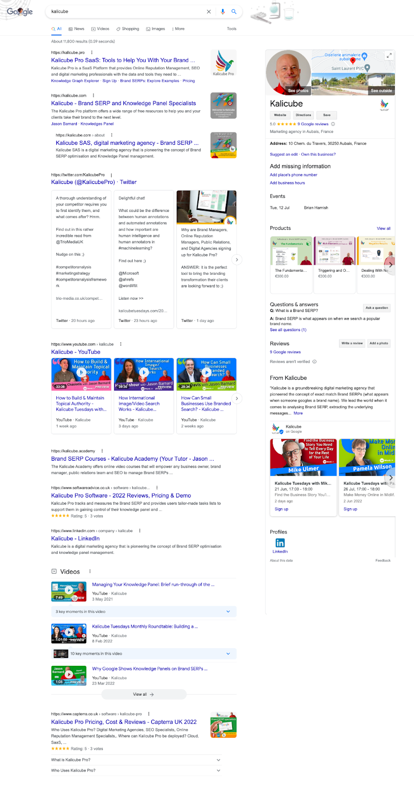The width and height of the screenshot is (414, 785).
Task: Play the How to Build & Maintain video
Action: point(81,373)
